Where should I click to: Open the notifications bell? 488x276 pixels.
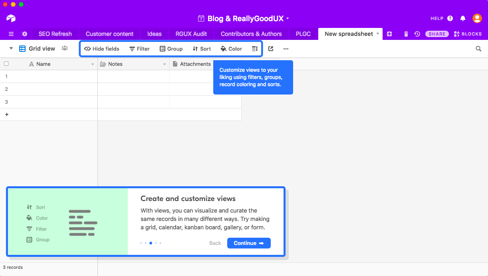tap(463, 18)
